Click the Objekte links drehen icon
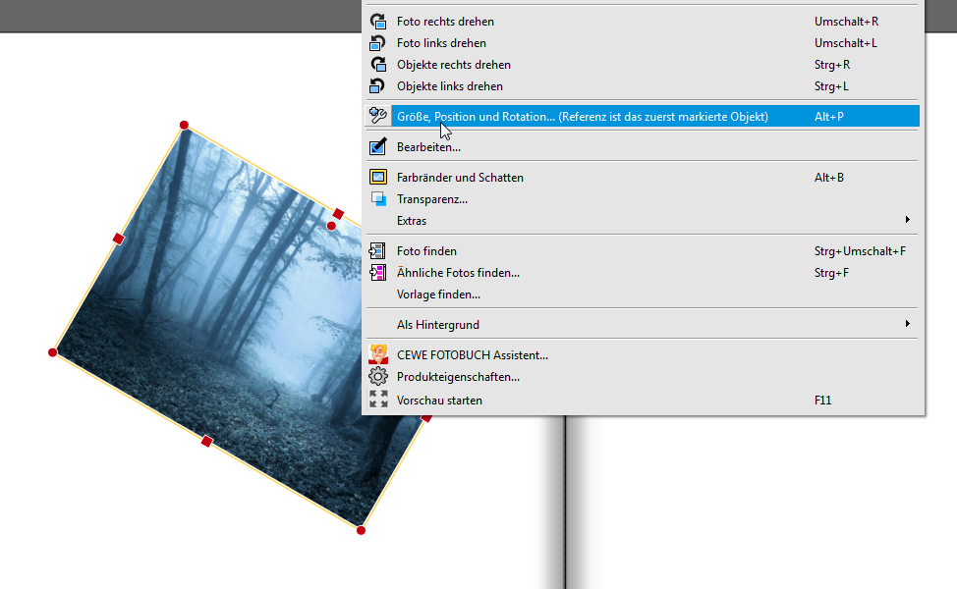This screenshot has width=957, height=589. click(378, 86)
